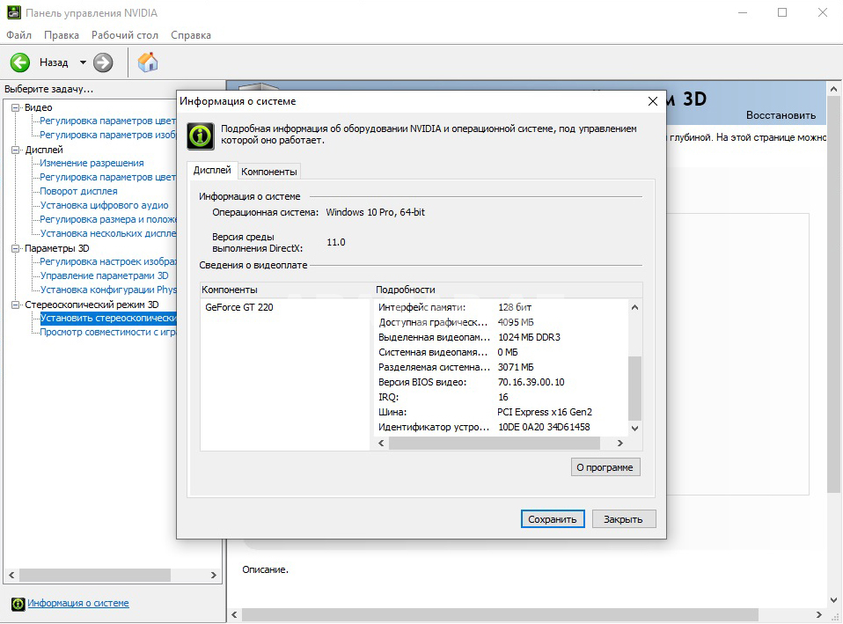Image resolution: width=843 pixels, height=624 pixels.
Task: Go to Home via the house icon
Action: pyautogui.click(x=148, y=62)
